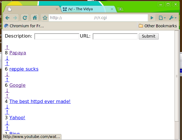The width and height of the screenshot is (182, 140).
Task: Upvote the Papaya entry
Action: (x=7, y=47)
